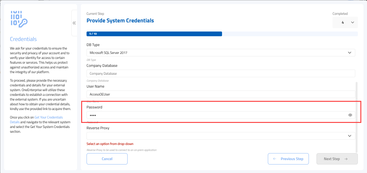
Task: Collapse the sidebar with double chevron
Action: 74,23
